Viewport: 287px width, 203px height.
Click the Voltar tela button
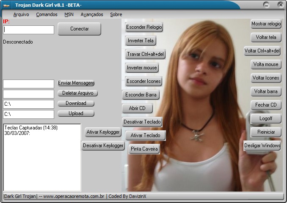266,38
